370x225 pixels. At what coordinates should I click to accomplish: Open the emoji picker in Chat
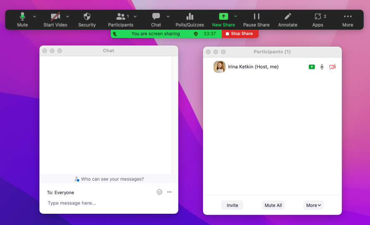click(x=160, y=192)
